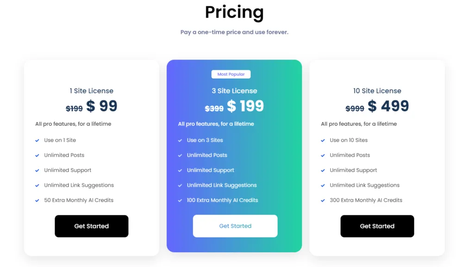The image size is (474, 267).
Task: Click checkmark beside 300 Extra Monthly AI Credits
Action: point(323,200)
